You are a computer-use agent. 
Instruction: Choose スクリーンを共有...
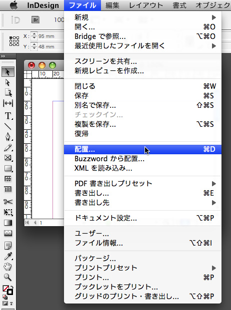pyautogui.click(x=142, y=61)
